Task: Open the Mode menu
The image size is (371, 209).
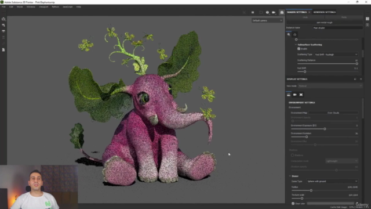Action: pyautogui.click(x=20, y=7)
